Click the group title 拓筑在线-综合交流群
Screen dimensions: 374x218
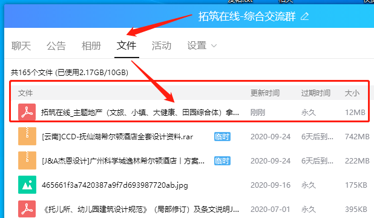(x=247, y=16)
